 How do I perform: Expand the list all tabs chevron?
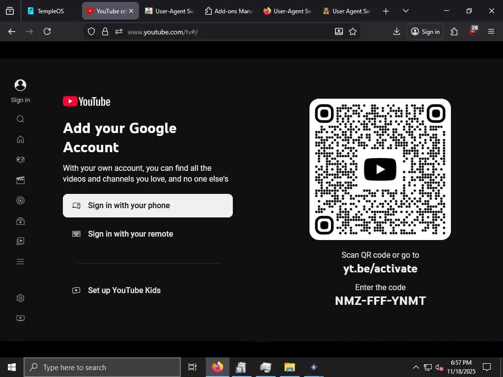pyautogui.click(x=405, y=11)
